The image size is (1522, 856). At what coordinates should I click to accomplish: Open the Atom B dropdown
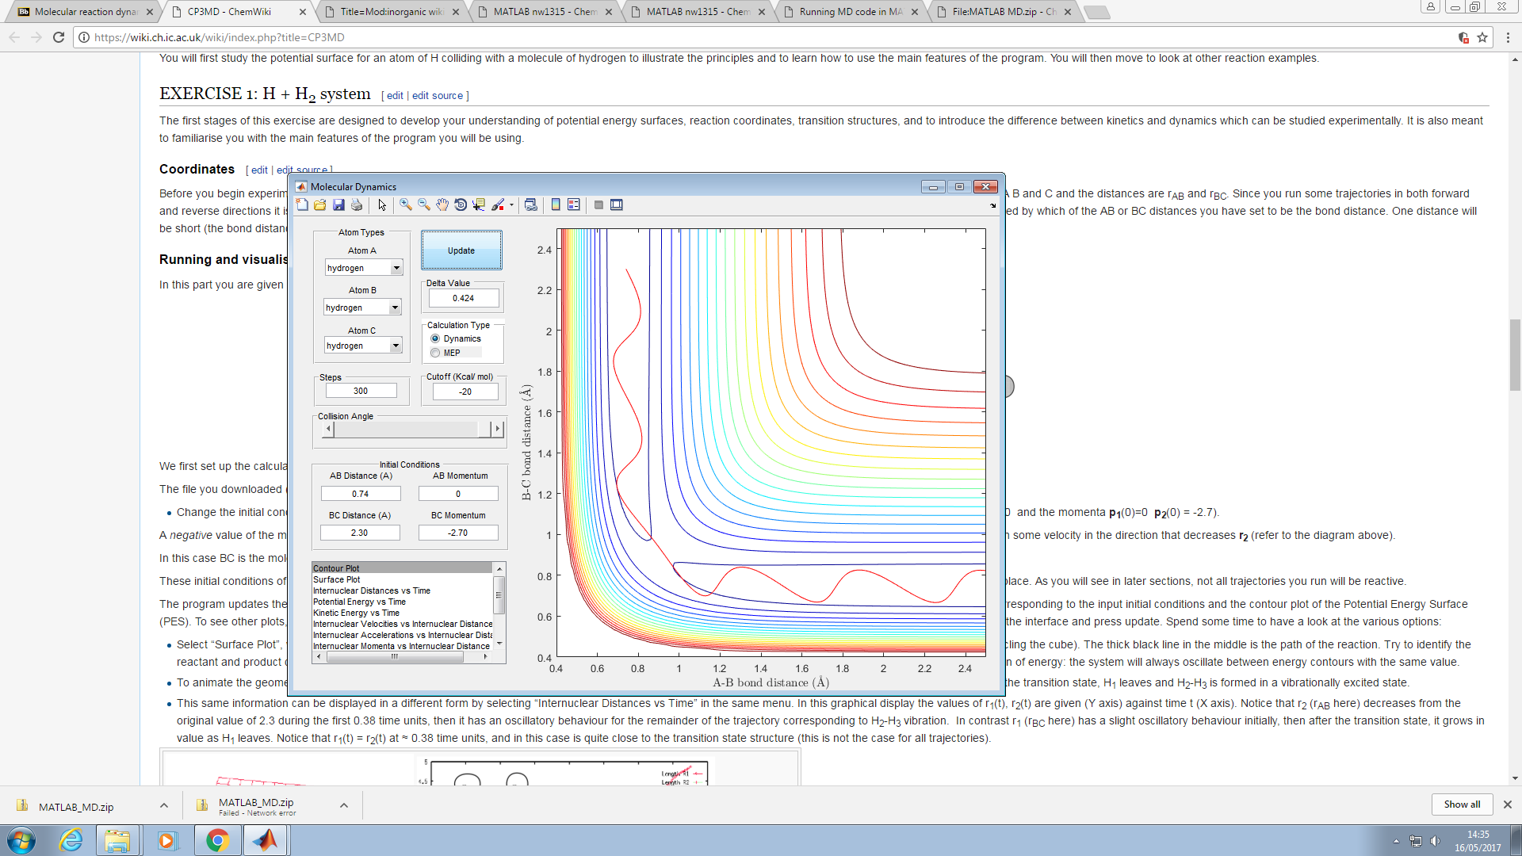tap(395, 308)
